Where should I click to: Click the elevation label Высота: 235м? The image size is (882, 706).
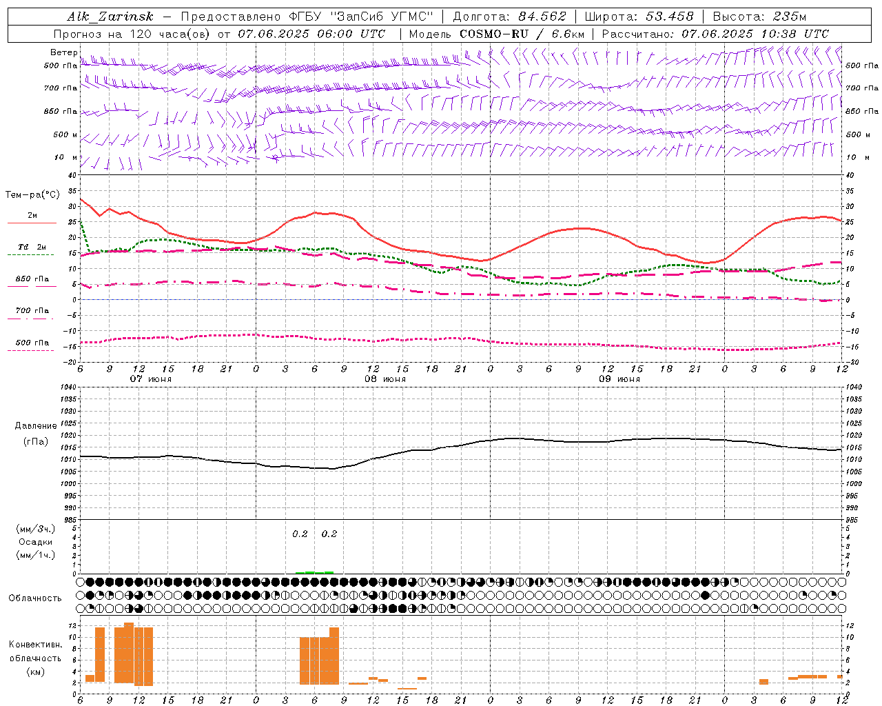tap(759, 17)
